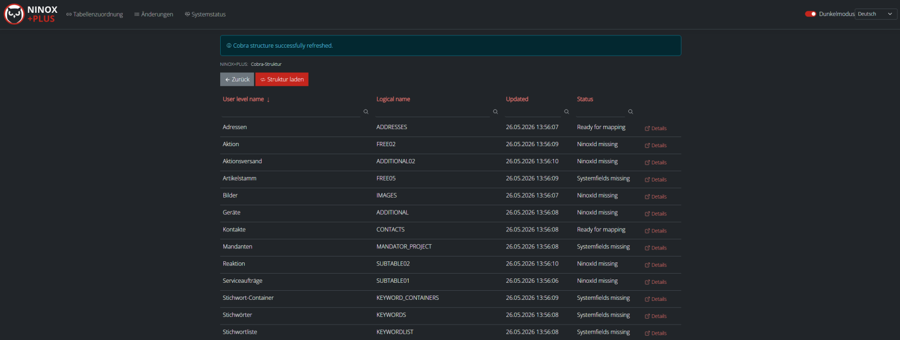Screen dimensions: 900x340
Task: Open Details for Bilder row
Action: pos(656,197)
